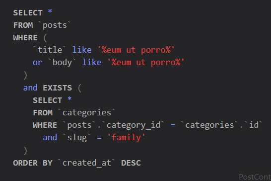Click the DESC keyword
Viewport: 271px width, 181px height.
coord(131,163)
